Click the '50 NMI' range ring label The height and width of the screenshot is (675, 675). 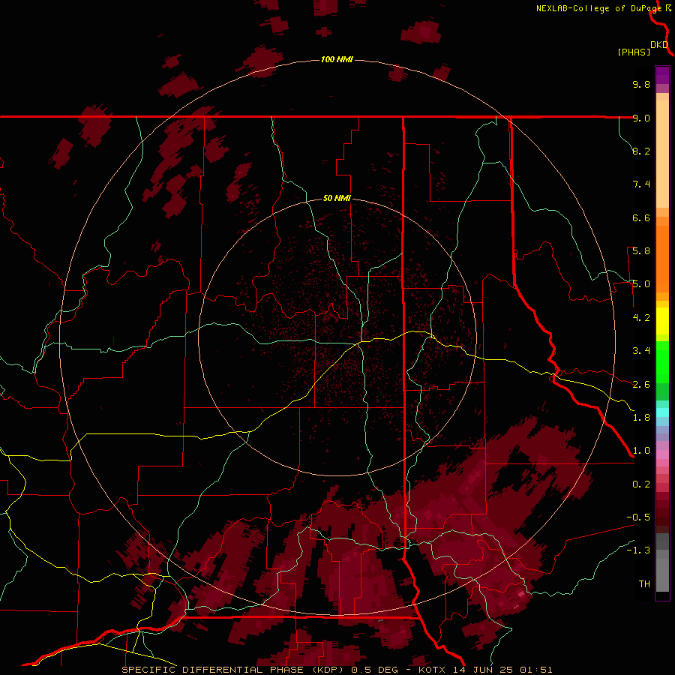337,199
